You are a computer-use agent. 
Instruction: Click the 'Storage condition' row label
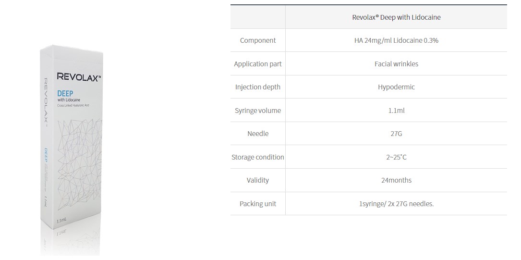(x=258, y=157)
